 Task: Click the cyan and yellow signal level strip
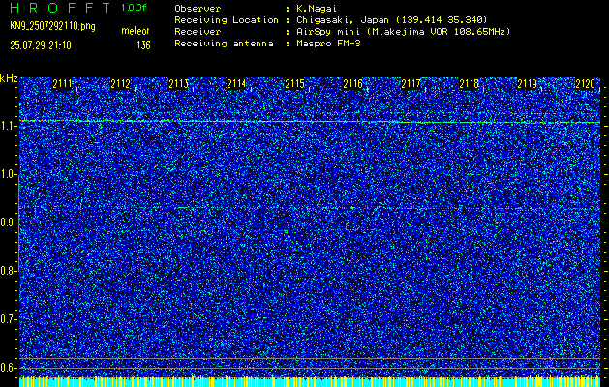click(310, 381)
